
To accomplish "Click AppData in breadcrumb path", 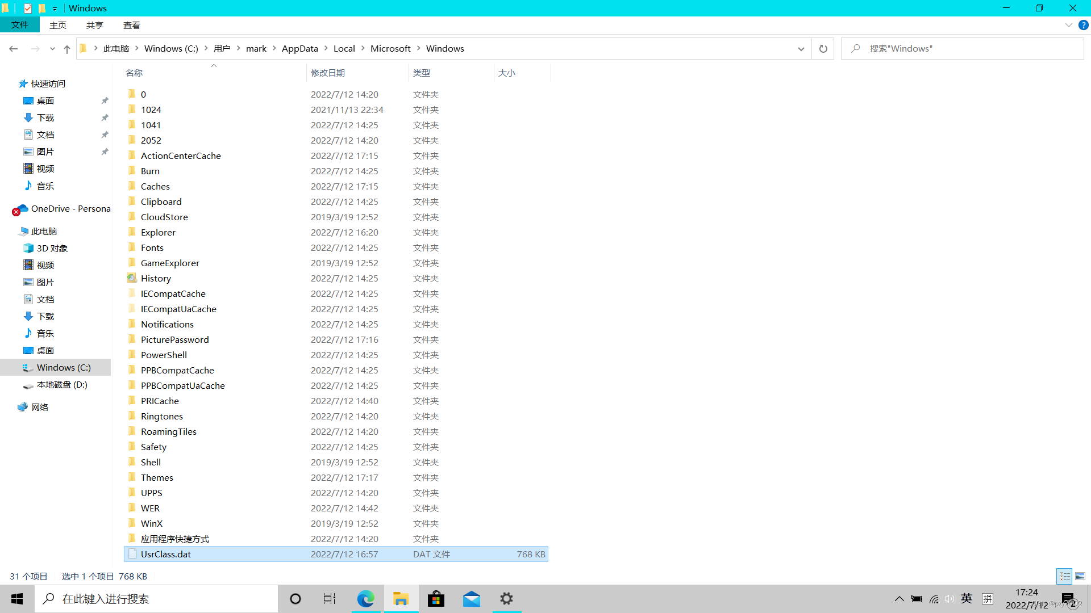I will [299, 49].
